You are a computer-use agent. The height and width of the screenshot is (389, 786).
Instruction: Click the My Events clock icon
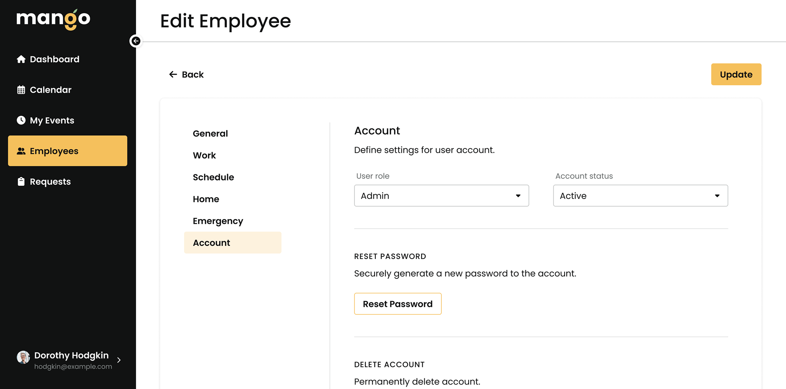(21, 120)
